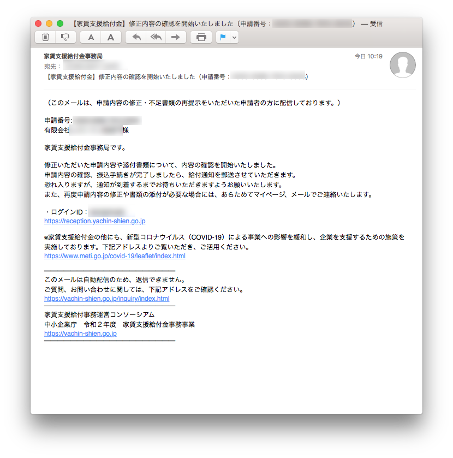The image size is (453, 458).
Task: Open the meti.go.jp COVID-19 leaflet link
Action: click(115, 255)
